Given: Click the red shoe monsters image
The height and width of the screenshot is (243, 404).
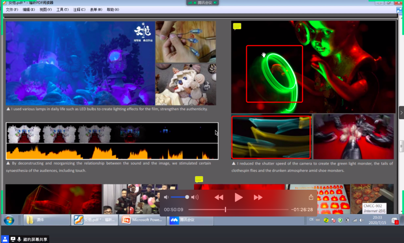Looking at the screenshot, I should 353,137.
